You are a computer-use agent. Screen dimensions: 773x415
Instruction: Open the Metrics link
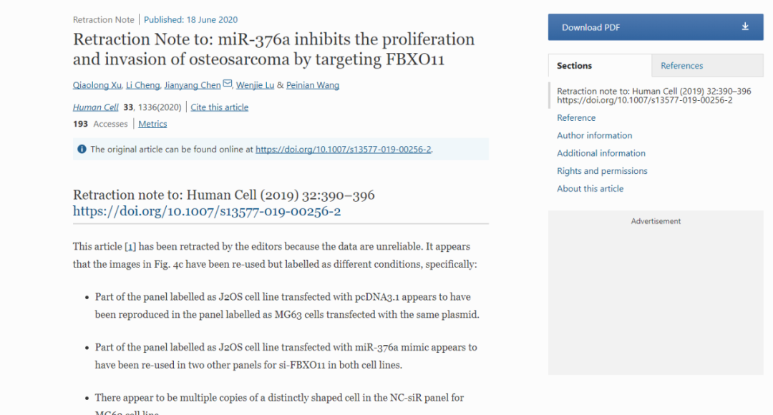click(152, 124)
